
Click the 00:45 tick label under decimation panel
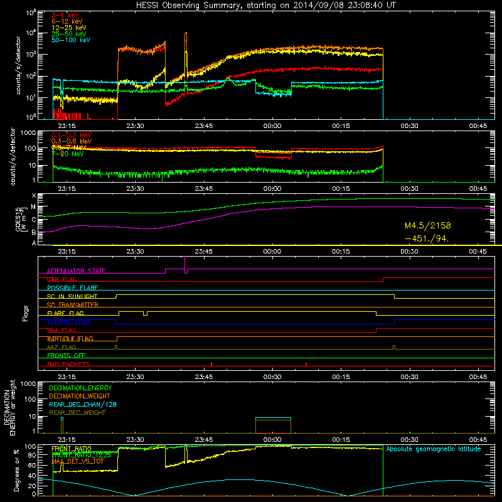[478, 440]
